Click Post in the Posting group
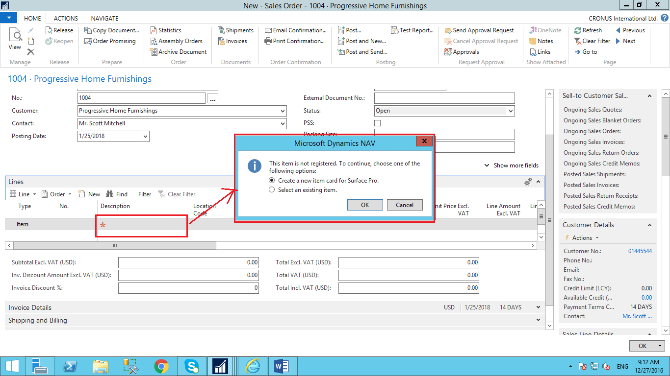 (349, 30)
